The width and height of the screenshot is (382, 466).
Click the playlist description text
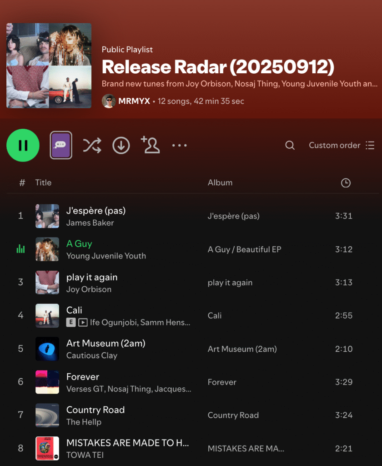point(239,84)
